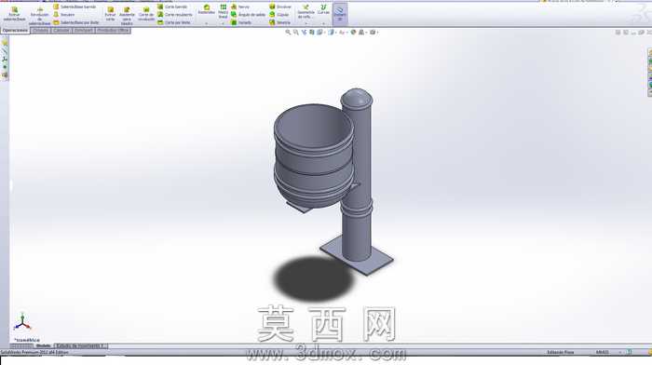This screenshot has height=365, width=652.
Task: Expand Curvas dropdown arrow
Action: point(323,23)
